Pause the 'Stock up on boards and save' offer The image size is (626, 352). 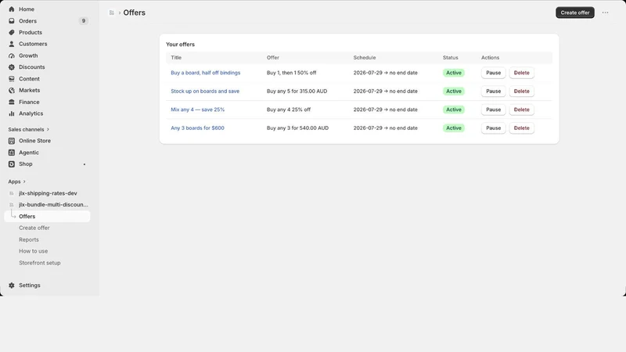point(493,91)
